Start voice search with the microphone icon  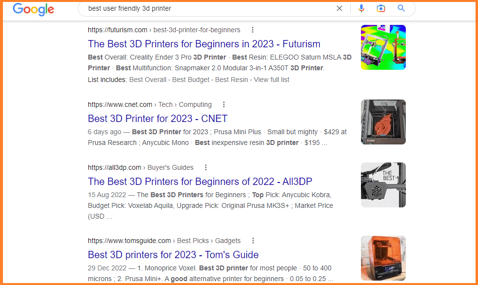tap(361, 9)
